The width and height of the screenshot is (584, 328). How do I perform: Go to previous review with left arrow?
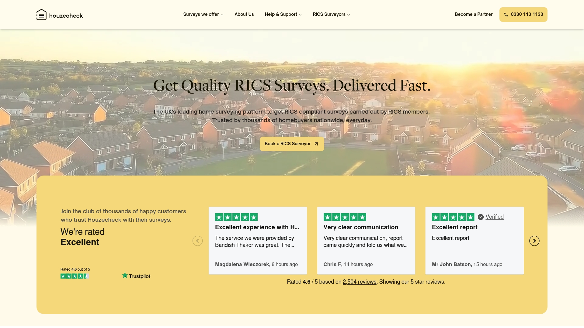(197, 241)
